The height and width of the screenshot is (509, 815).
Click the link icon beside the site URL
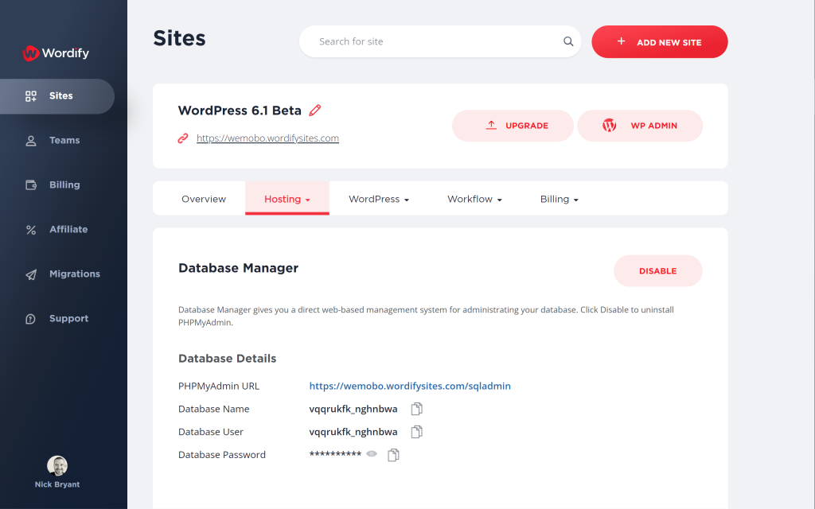[183, 138]
